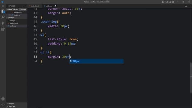Open the Accounts menu icon

pyautogui.click(x=3, y=99)
